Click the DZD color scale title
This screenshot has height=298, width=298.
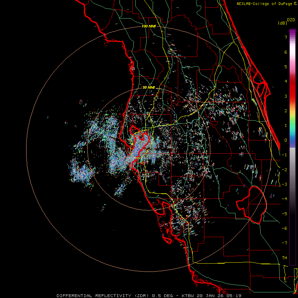(x=291, y=20)
